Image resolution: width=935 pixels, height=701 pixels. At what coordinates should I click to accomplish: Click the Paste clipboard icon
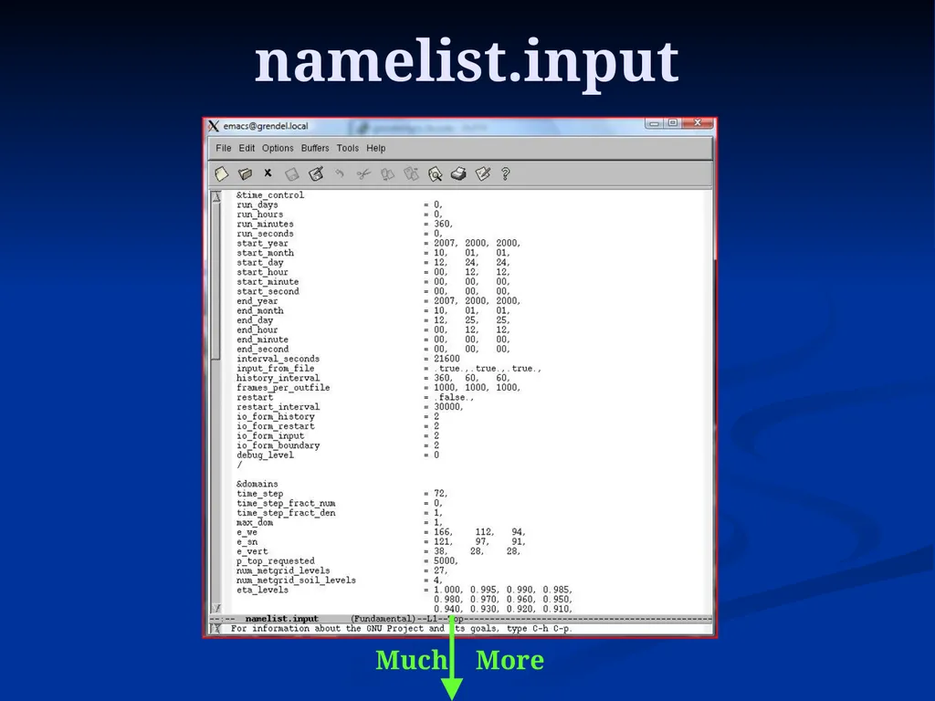click(411, 173)
